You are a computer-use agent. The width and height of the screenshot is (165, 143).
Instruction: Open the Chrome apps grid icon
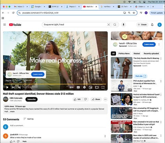3,18
